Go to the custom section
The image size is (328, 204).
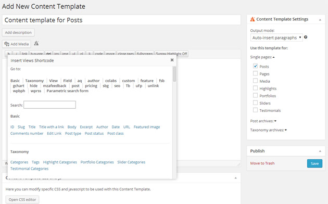tap(129, 81)
